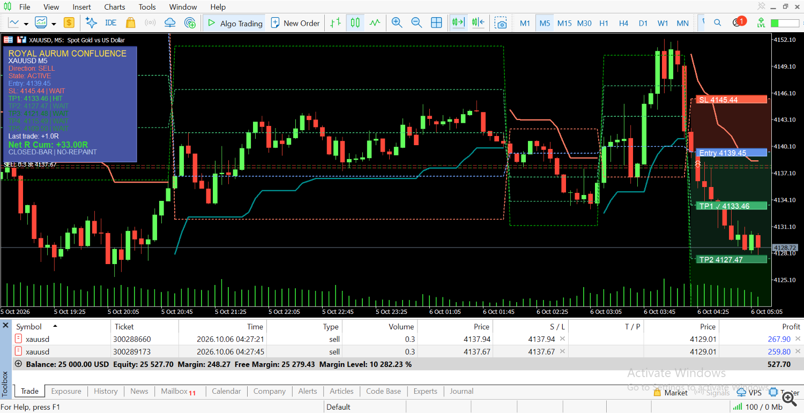Tile chart windows with grid icon
Image resolution: width=804 pixels, height=413 pixels.
coord(436,22)
